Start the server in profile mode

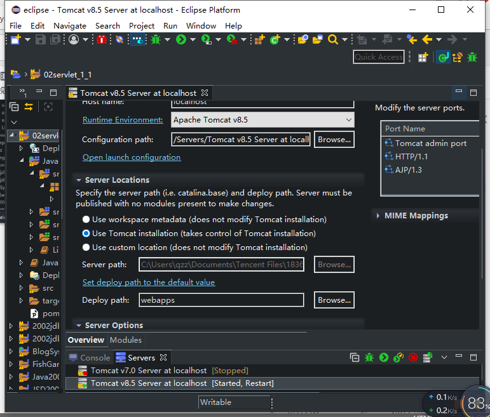point(398,357)
